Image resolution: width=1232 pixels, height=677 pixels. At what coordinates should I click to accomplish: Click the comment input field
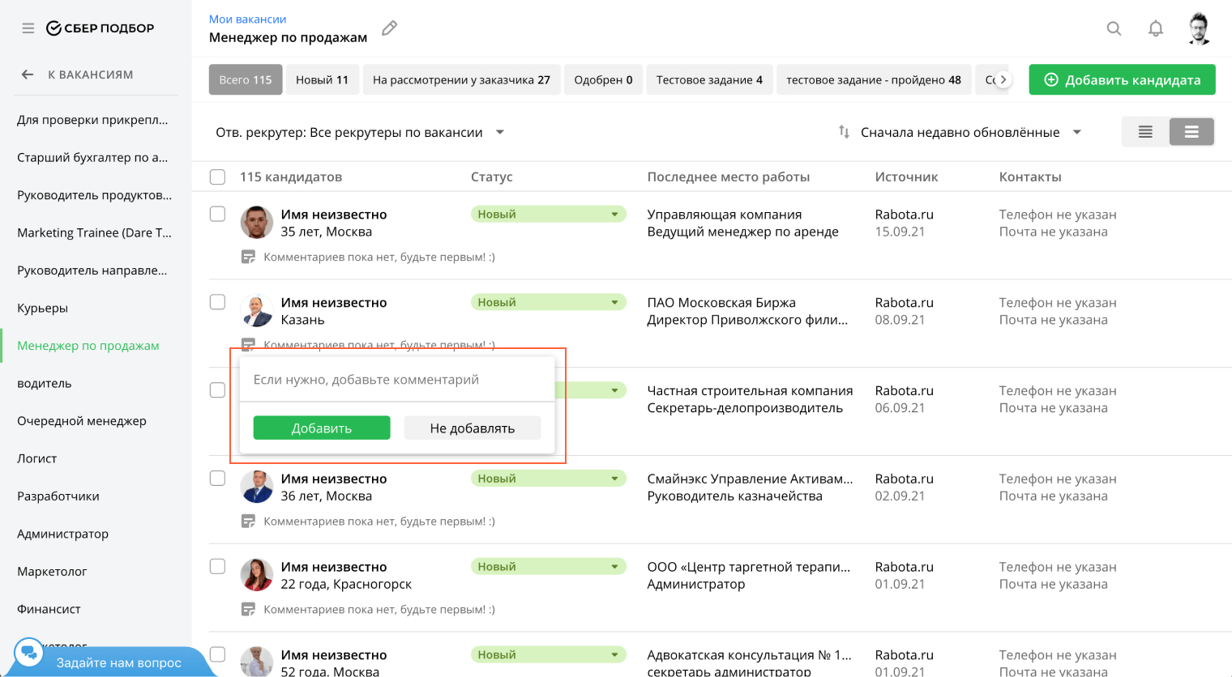pos(397,380)
